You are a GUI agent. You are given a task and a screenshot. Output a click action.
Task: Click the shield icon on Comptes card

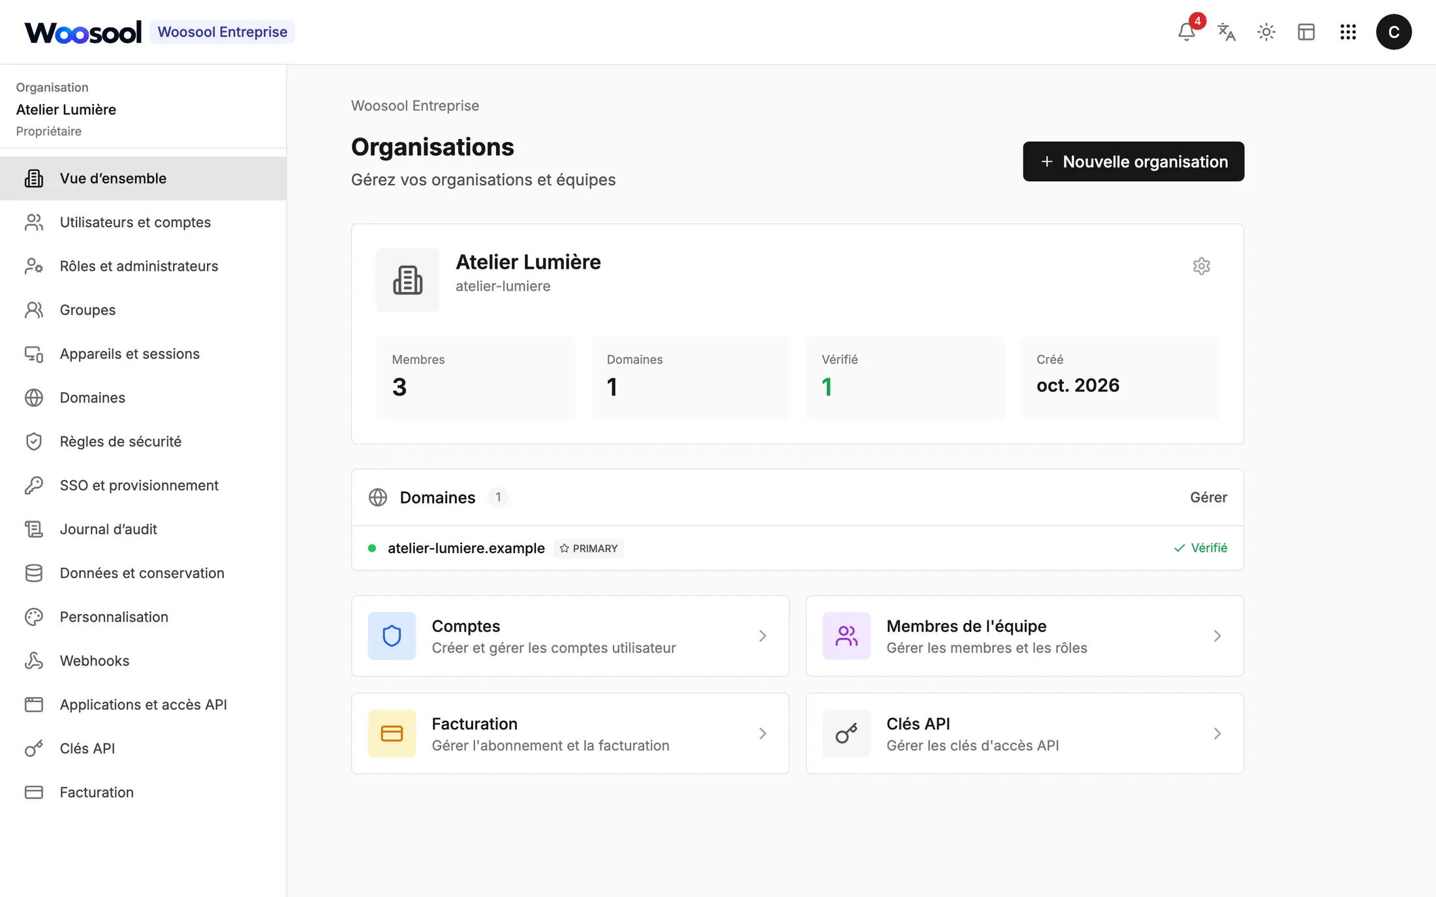[392, 635]
